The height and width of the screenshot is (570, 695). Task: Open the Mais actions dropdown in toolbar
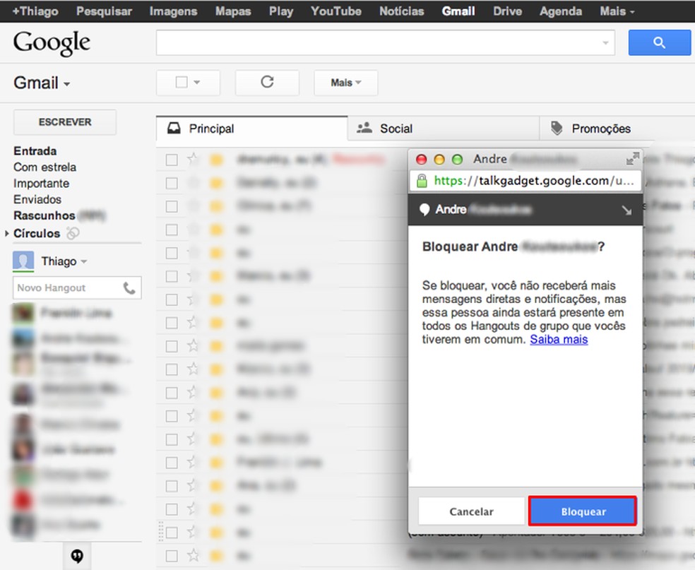click(345, 83)
